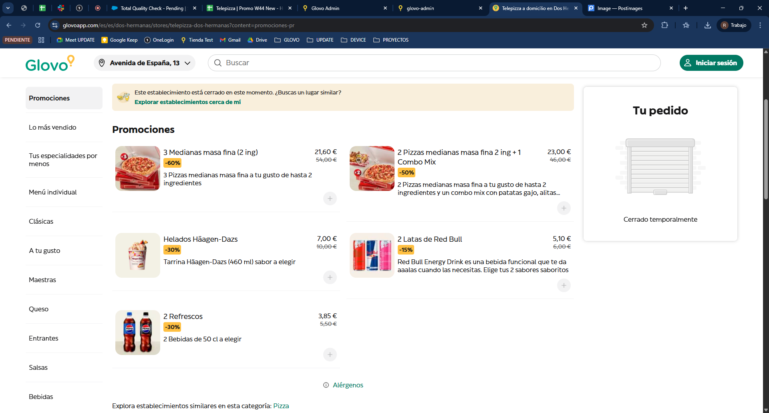Open Red Bull cans product image
This screenshot has width=769, height=413.
[x=372, y=255]
